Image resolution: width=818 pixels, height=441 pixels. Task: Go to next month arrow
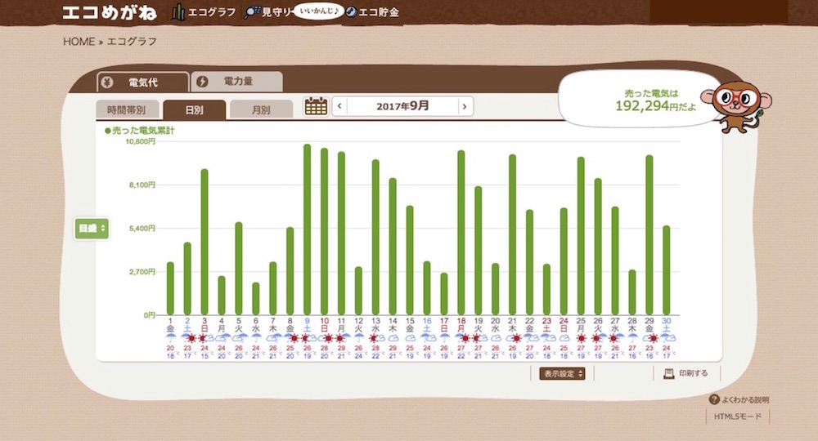coord(465,106)
